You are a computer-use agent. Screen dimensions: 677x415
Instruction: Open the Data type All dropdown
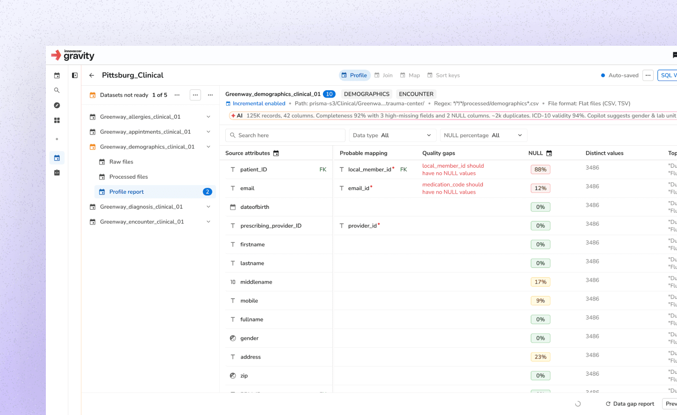[393, 136]
